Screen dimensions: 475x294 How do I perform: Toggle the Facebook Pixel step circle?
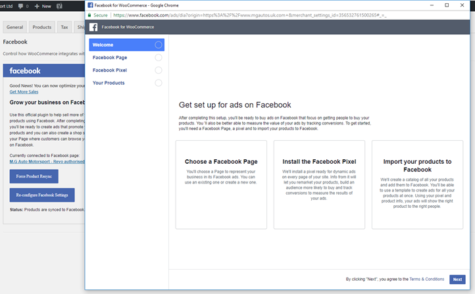[x=159, y=70]
